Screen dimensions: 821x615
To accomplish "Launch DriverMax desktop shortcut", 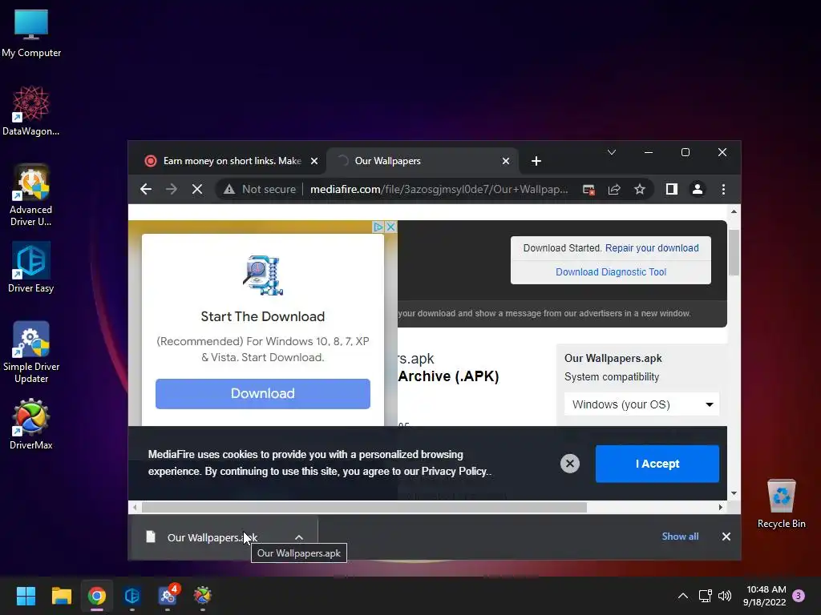I will [x=31, y=424].
